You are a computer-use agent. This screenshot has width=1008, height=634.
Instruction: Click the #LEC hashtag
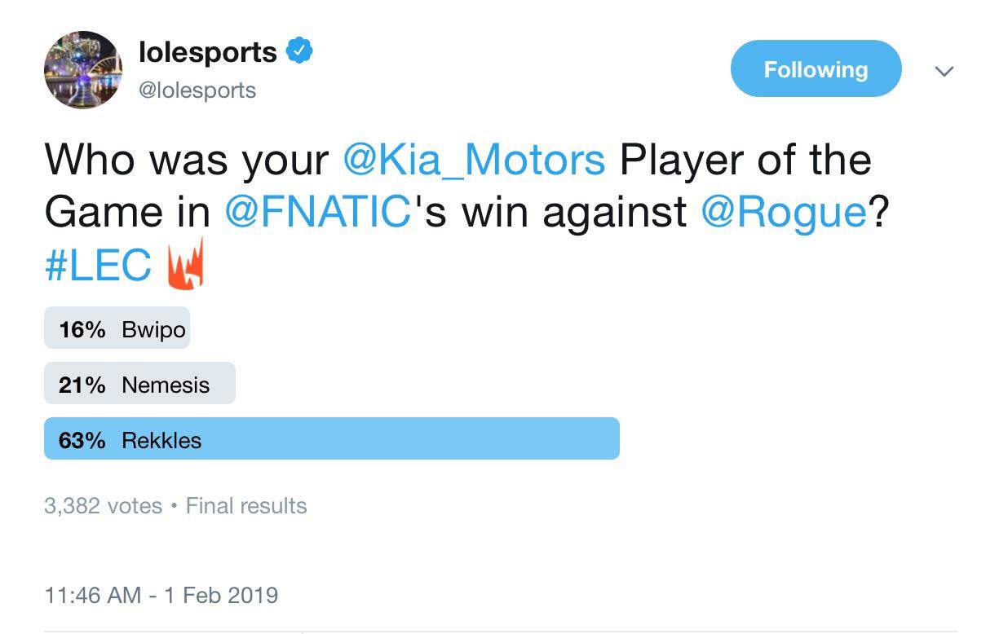98,266
